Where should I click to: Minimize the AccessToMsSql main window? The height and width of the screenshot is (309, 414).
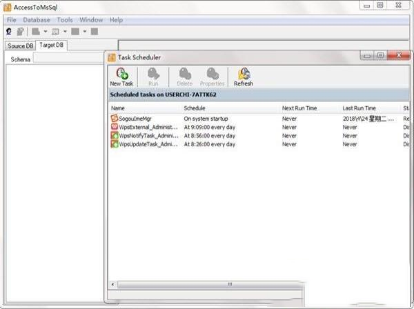(x=367, y=6)
